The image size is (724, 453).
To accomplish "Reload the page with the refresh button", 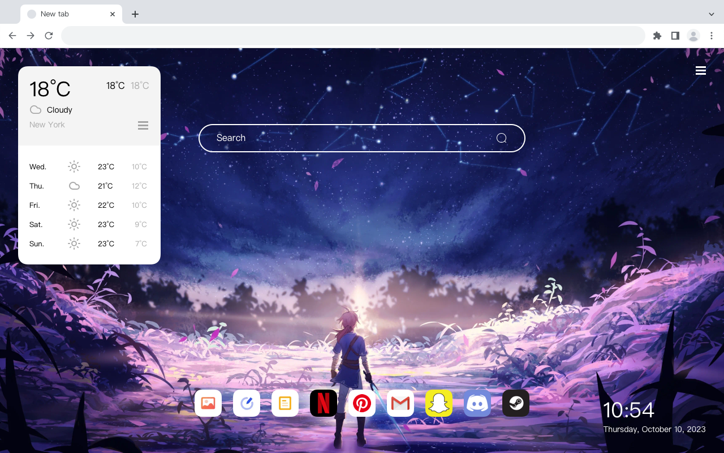I will pyautogui.click(x=49, y=35).
